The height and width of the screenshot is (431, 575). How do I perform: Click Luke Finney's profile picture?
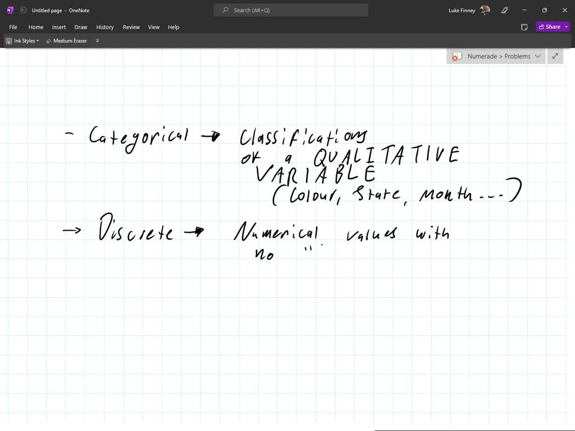pos(485,10)
